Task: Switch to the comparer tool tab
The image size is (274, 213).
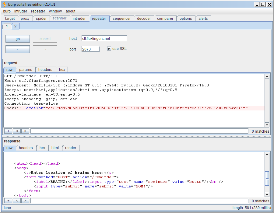Action: pyautogui.click(x=165, y=19)
